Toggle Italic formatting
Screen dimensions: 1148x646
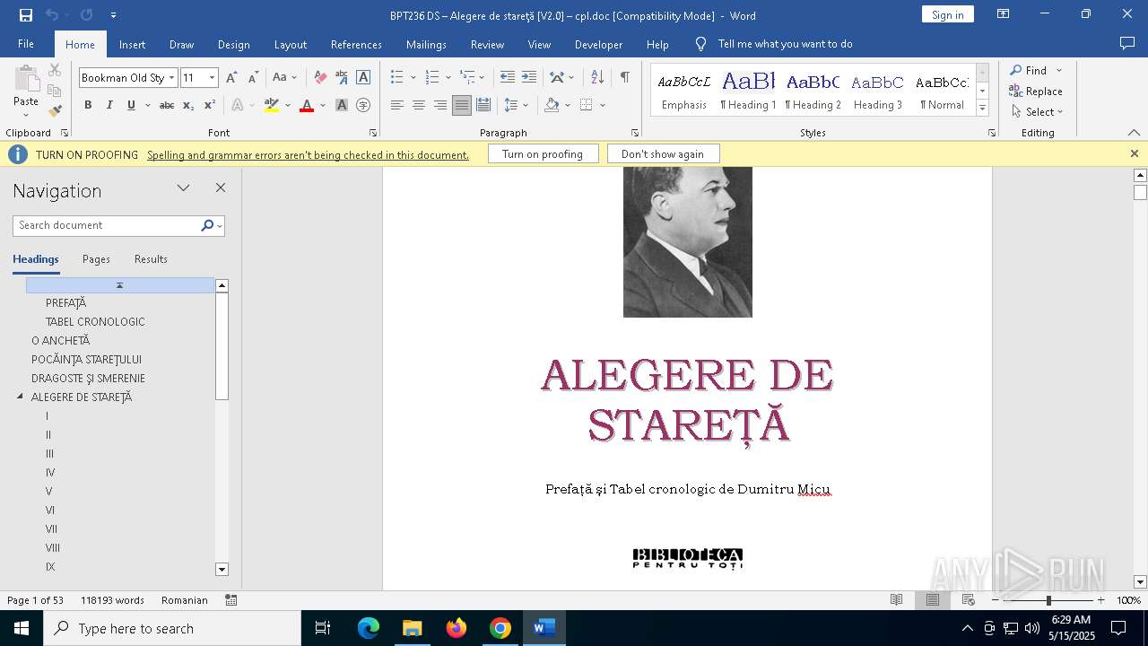109,105
